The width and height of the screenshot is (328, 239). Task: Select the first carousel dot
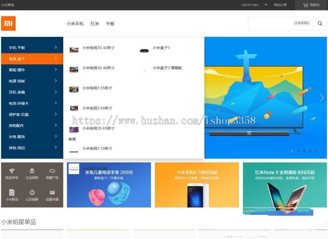(292, 151)
